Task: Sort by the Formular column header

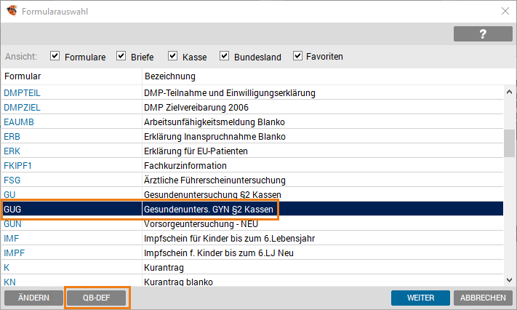Action: point(71,76)
